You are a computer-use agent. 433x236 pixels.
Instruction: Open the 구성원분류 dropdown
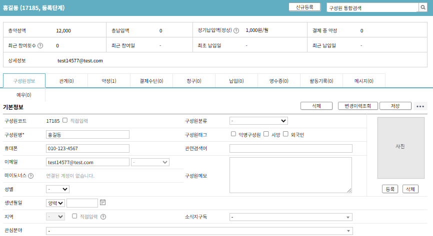pyautogui.click(x=258, y=121)
